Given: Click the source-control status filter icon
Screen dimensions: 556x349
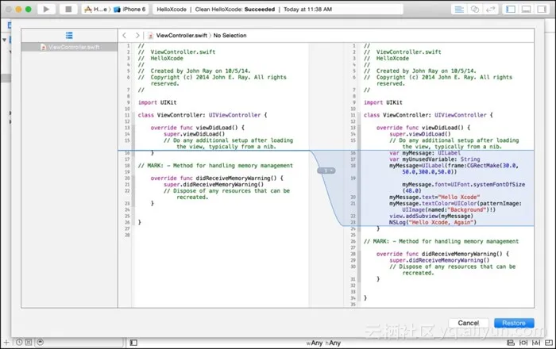Looking at the screenshot, I should (29, 343).
